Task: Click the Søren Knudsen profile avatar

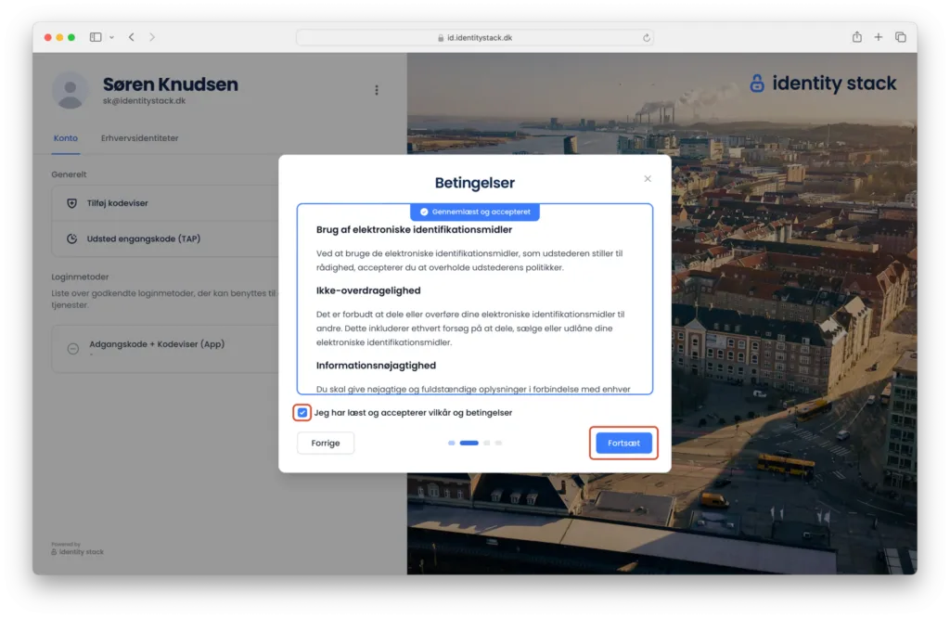Action: click(x=71, y=90)
